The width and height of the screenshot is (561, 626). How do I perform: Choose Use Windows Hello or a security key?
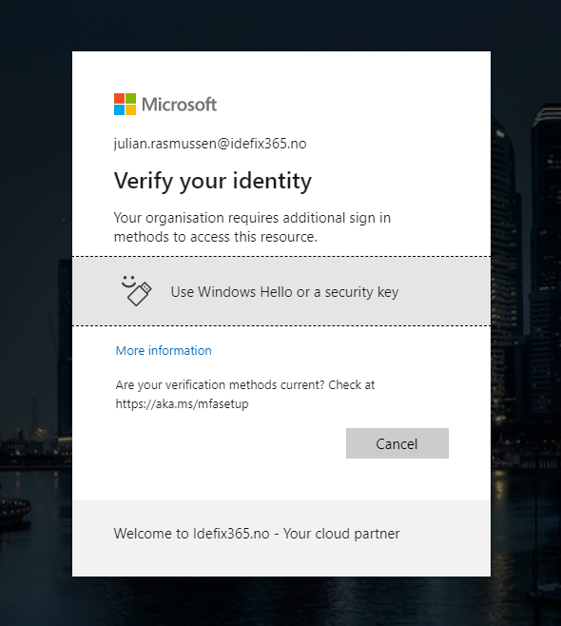[281, 291]
